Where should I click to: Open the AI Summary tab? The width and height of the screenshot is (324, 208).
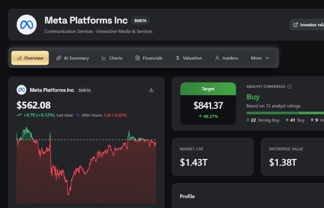pos(72,58)
